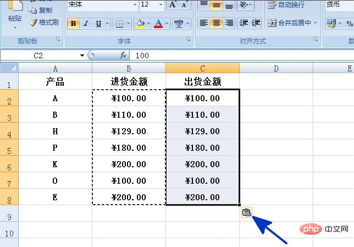The width and height of the screenshot is (354, 247).
Task: Open the alignment (对齐方式) dialog launcher
Action: tap(316, 40)
